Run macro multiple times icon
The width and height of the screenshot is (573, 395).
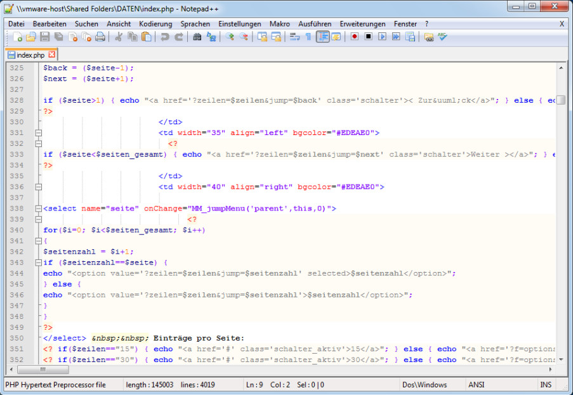[396, 37]
